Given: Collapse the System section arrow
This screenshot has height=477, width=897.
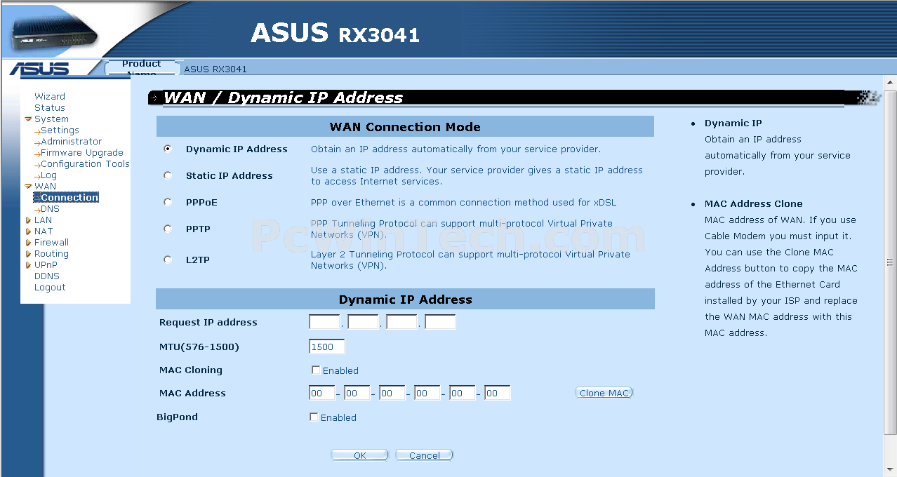Looking at the screenshot, I should tap(28, 119).
